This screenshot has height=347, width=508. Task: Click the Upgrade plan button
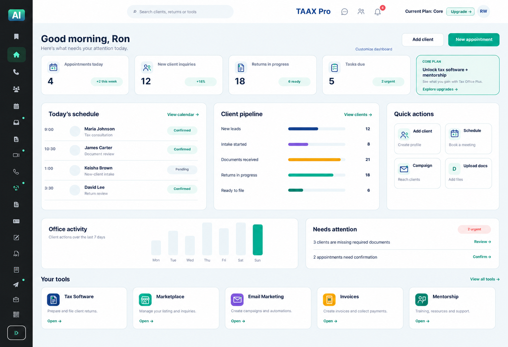460,12
